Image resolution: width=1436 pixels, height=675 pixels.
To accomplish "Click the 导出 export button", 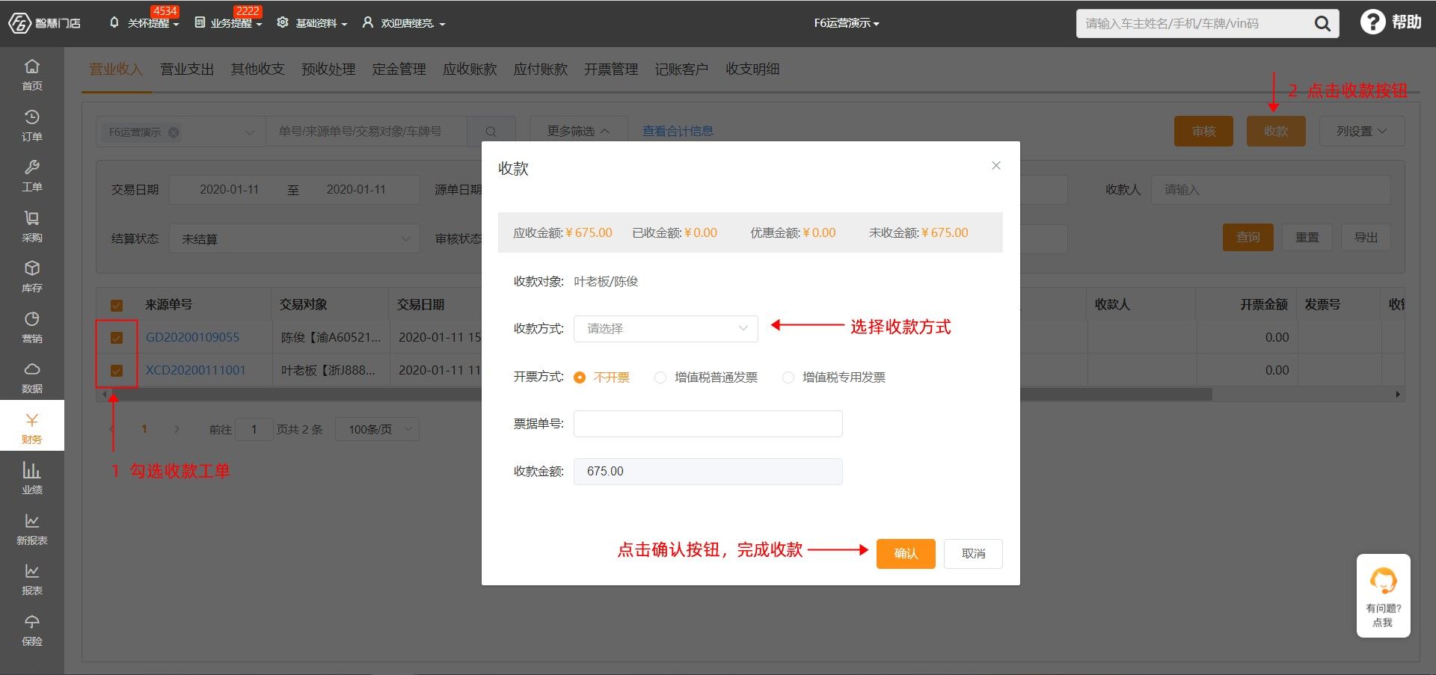I will [x=1366, y=237].
